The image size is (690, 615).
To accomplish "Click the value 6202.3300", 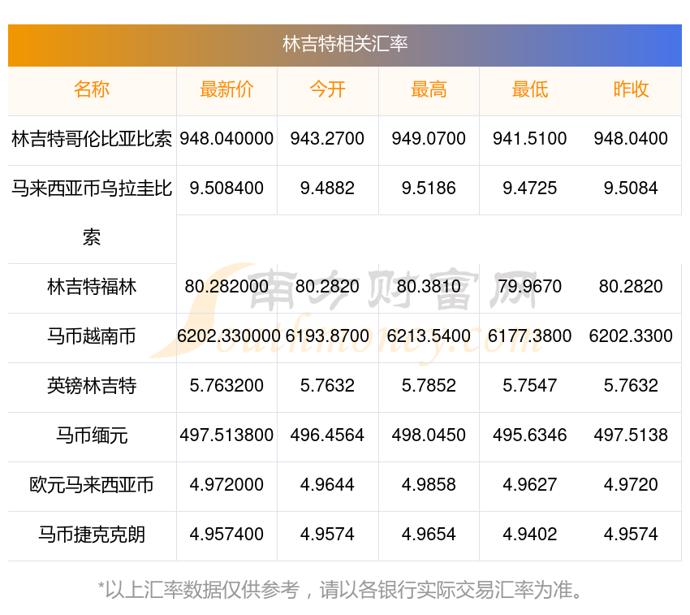I will pyautogui.click(x=631, y=336).
